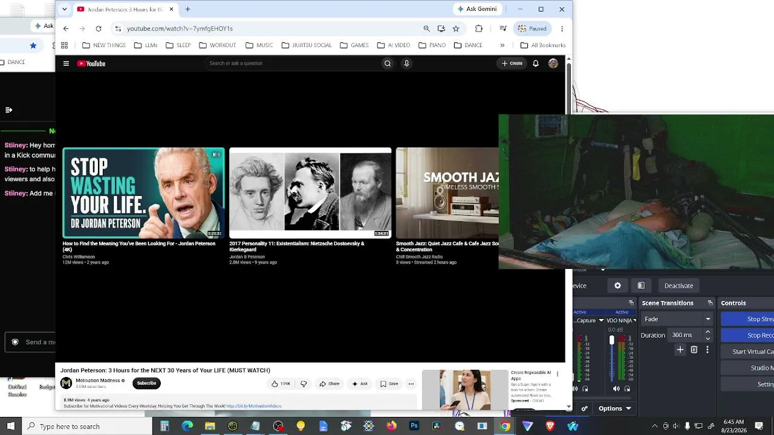The width and height of the screenshot is (774, 435).
Task: Open the GAMES bookmark folder
Action: tap(354, 45)
